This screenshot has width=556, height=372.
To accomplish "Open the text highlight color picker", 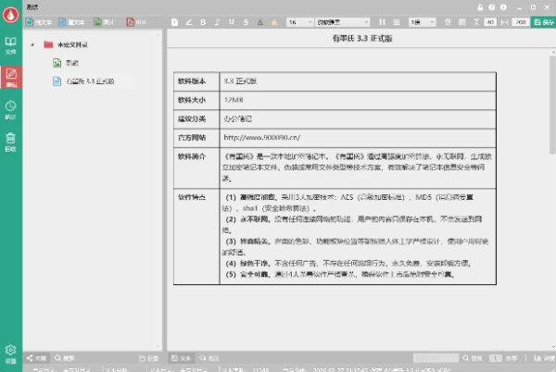I will (274, 22).
